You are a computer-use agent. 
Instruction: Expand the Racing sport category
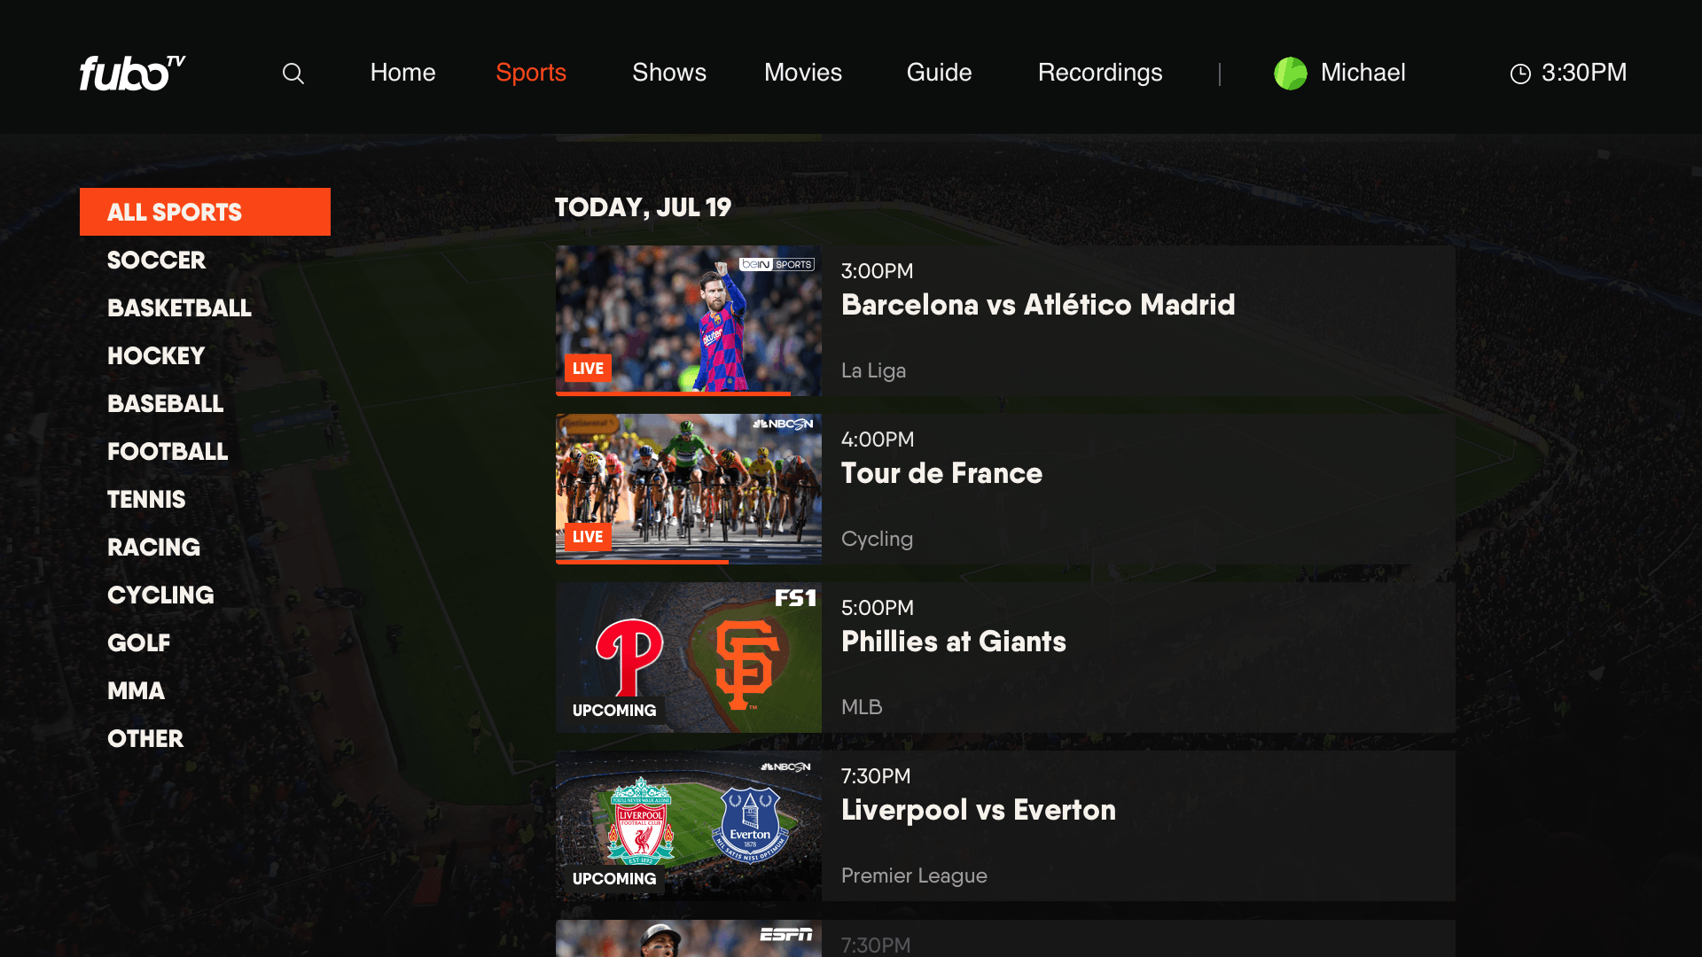pos(153,547)
